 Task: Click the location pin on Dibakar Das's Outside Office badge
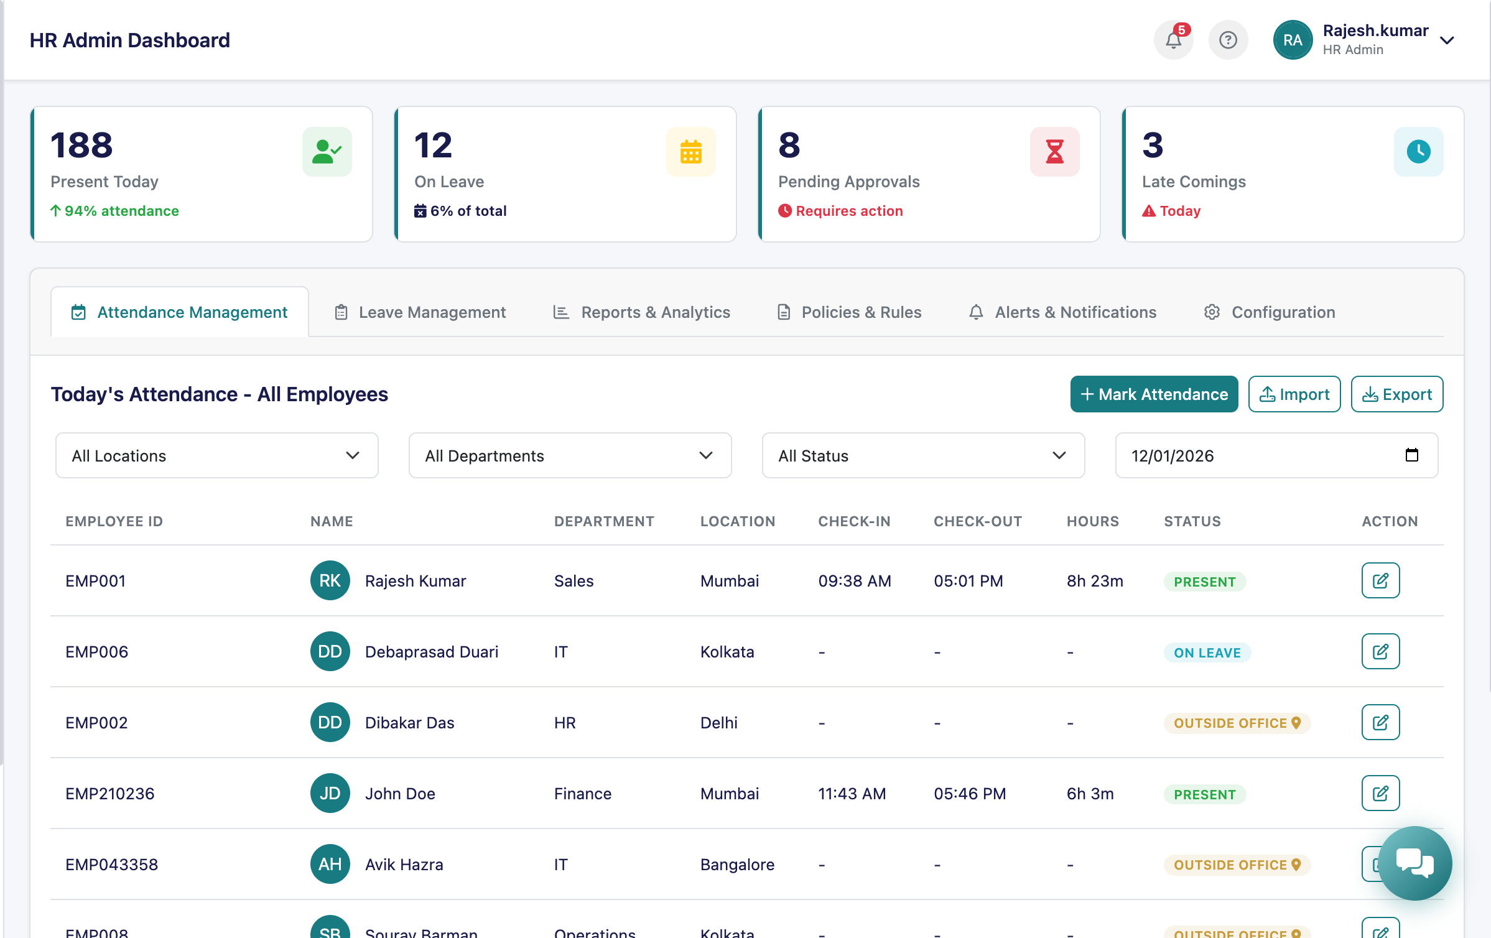point(1296,723)
